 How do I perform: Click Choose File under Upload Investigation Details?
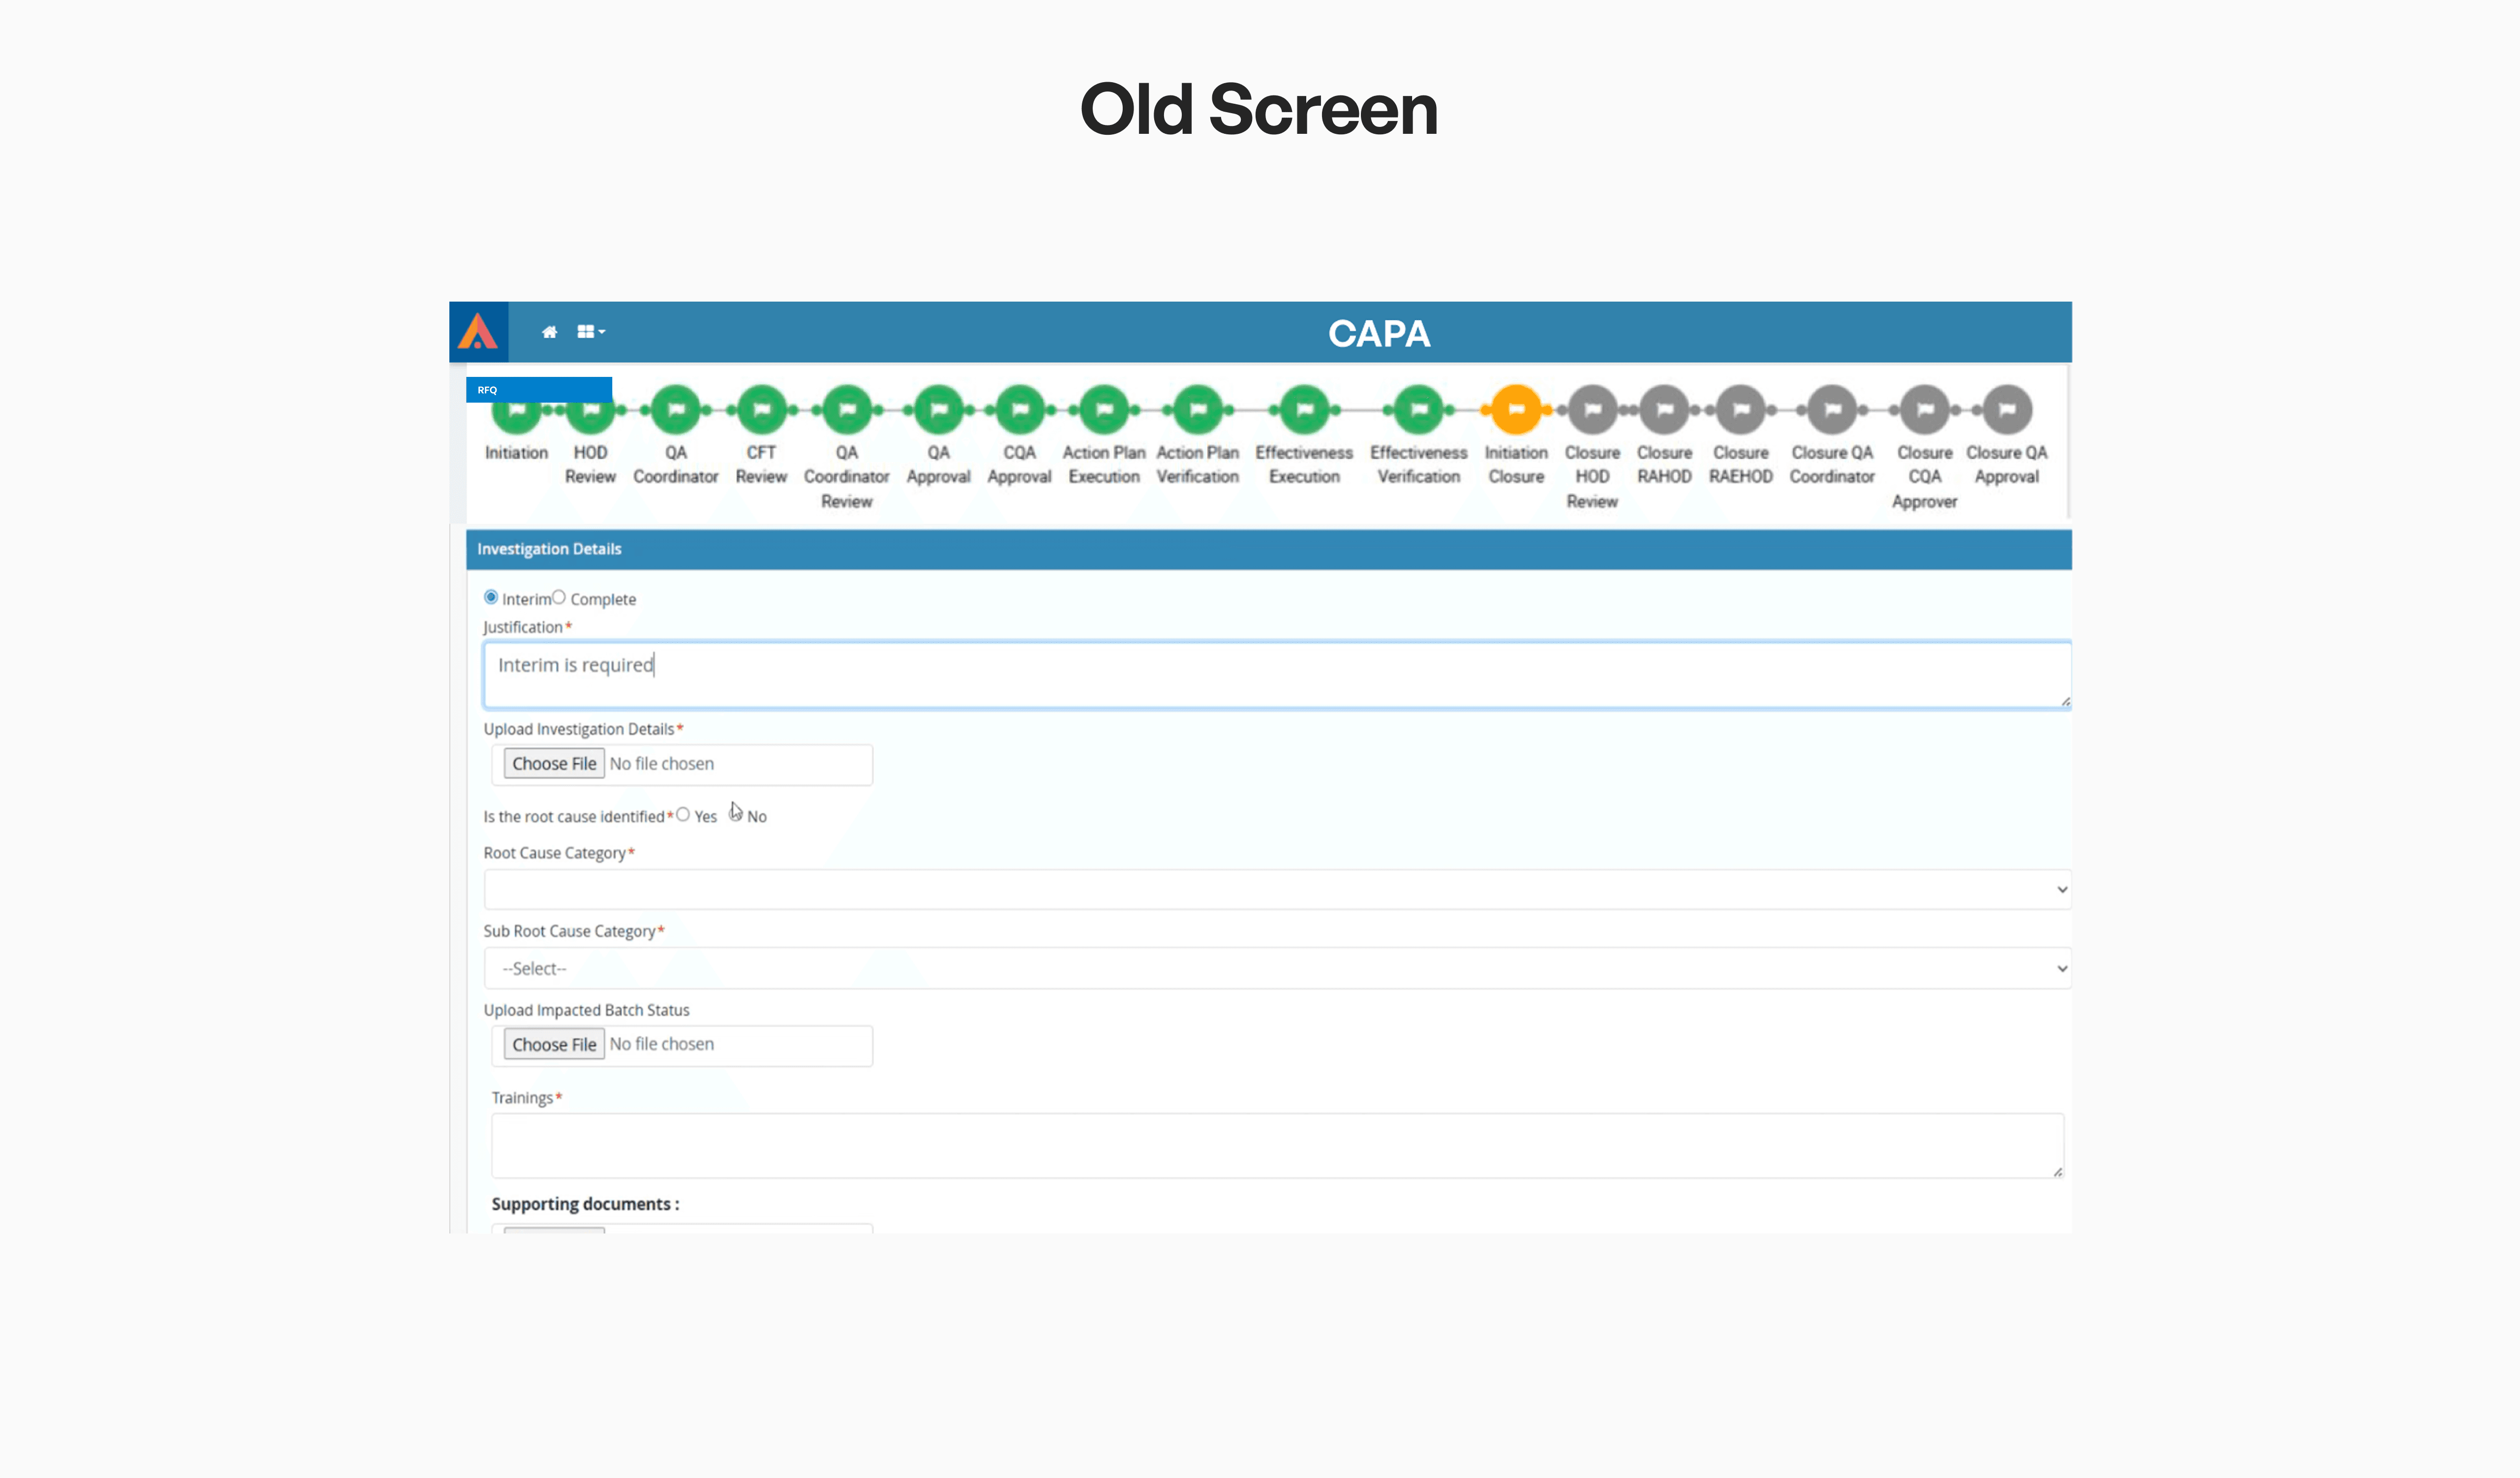coord(553,763)
